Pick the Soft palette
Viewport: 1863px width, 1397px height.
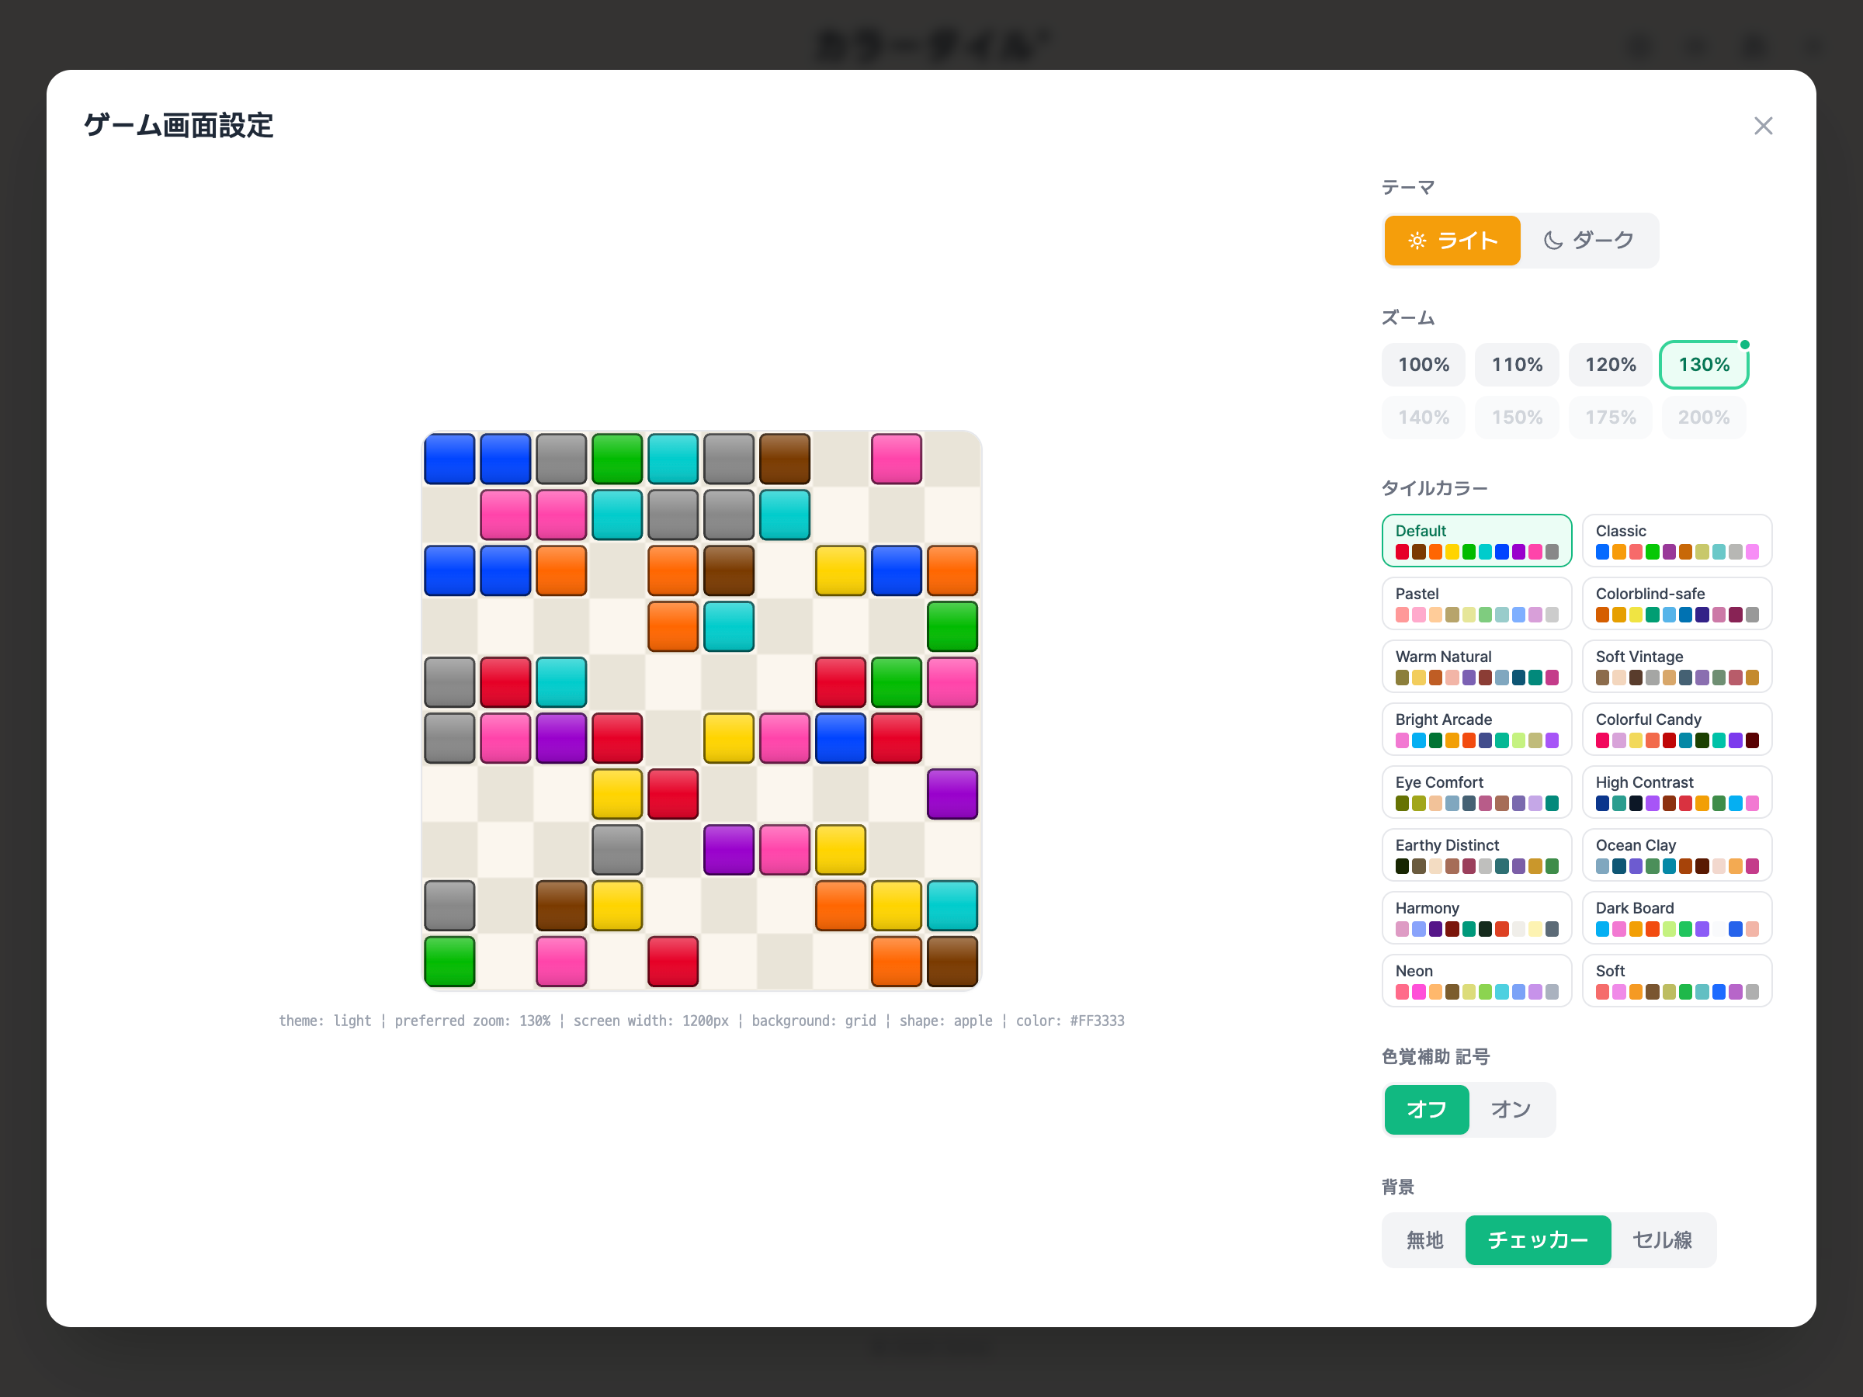tap(1677, 981)
